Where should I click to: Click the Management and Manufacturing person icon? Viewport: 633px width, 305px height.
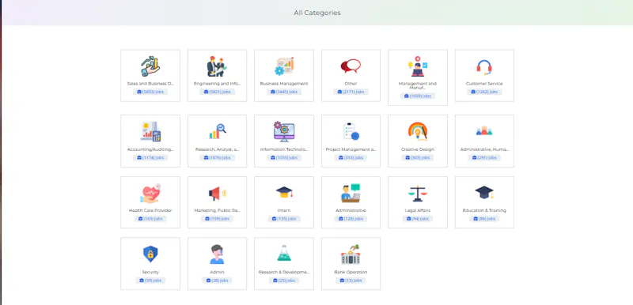[x=418, y=66]
